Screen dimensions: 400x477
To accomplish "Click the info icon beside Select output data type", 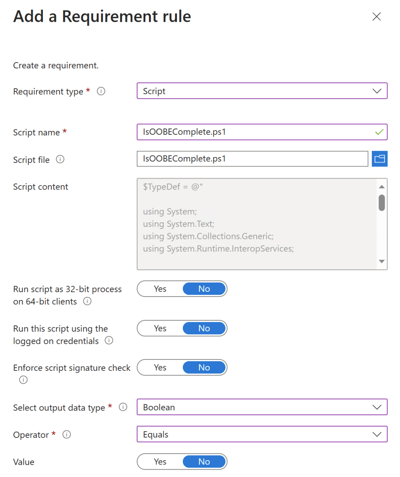I will [x=123, y=407].
